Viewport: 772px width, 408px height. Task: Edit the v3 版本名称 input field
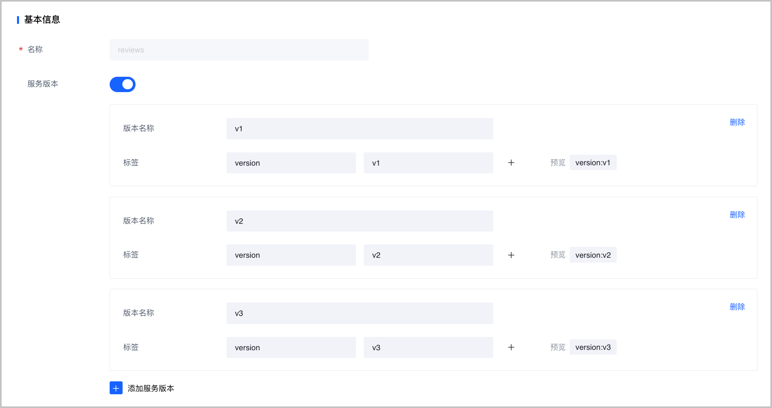pos(359,313)
